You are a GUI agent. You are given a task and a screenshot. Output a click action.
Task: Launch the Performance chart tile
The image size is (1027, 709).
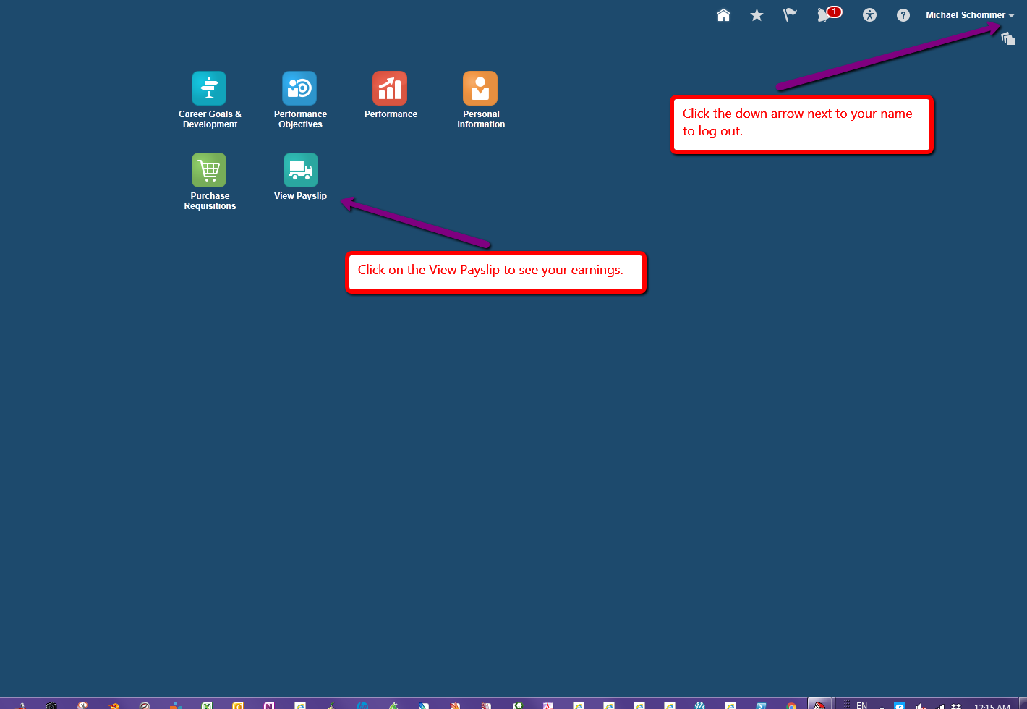coord(390,88)
